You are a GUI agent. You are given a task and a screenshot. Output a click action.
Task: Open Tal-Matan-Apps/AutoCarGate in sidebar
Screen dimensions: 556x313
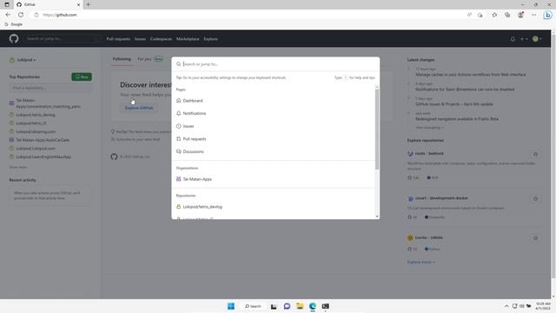coord(43,140)
